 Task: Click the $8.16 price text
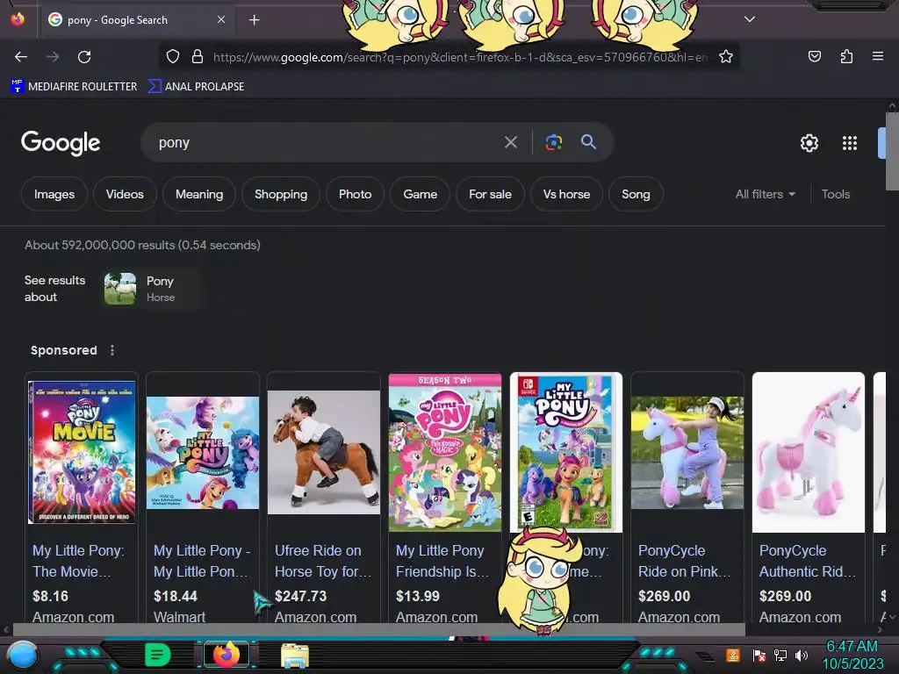[x=50, y=596]
